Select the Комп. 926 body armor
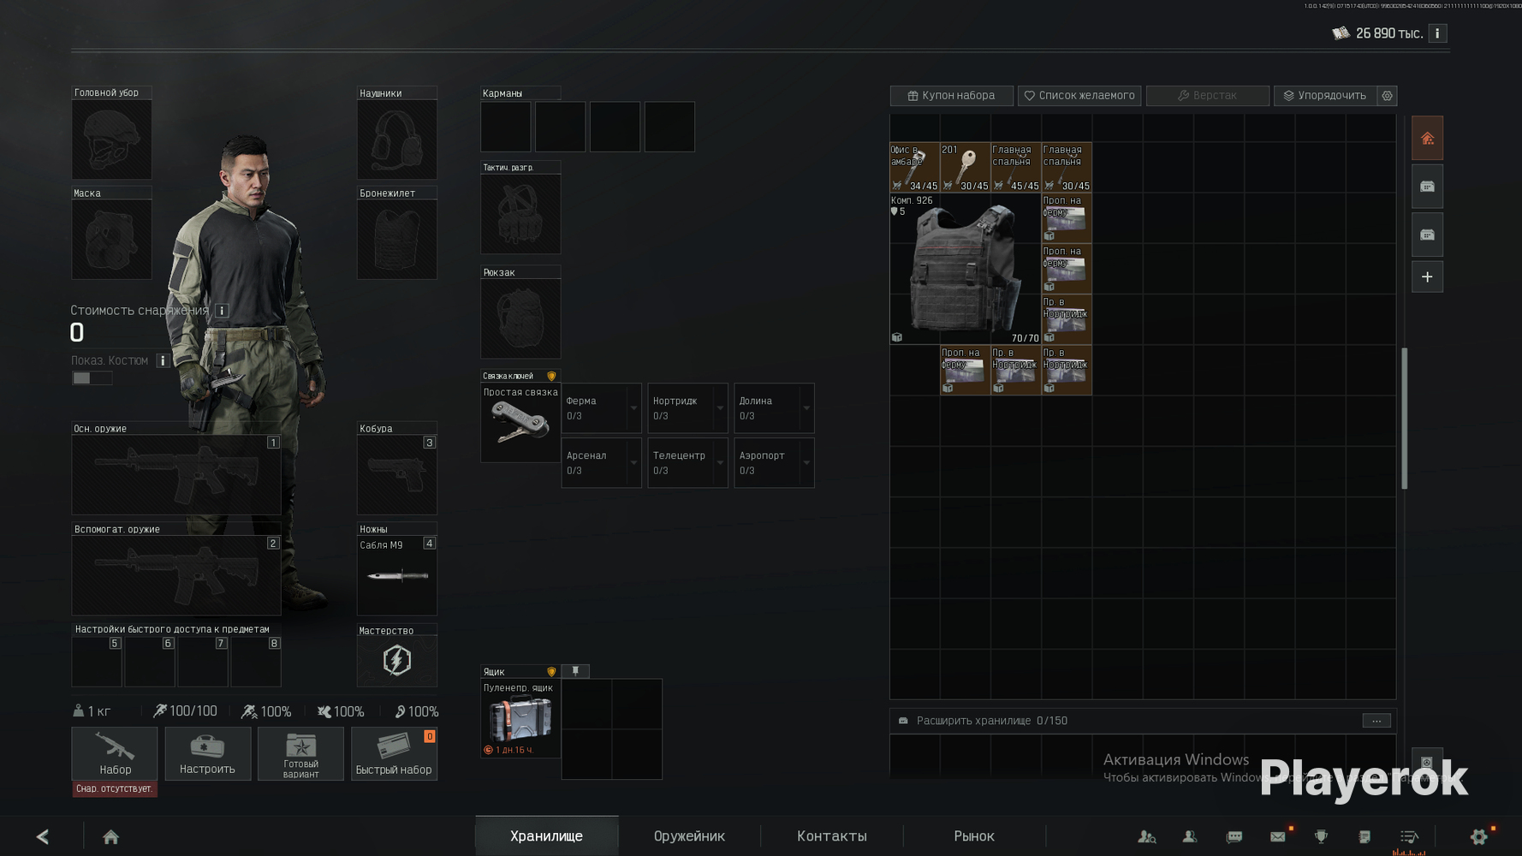Image resolution: width=1522 pixels, height=856 pixels. click(x=966, y=269)
